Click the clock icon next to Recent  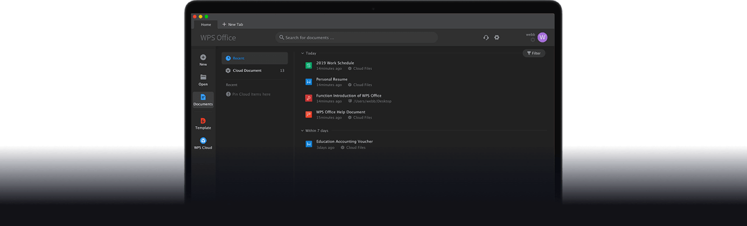click(228, 58)
